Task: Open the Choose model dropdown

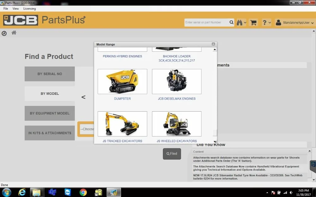Action: click(x=88, y=129)
